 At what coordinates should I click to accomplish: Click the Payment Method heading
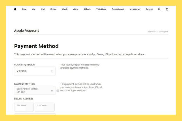[36, 46]
